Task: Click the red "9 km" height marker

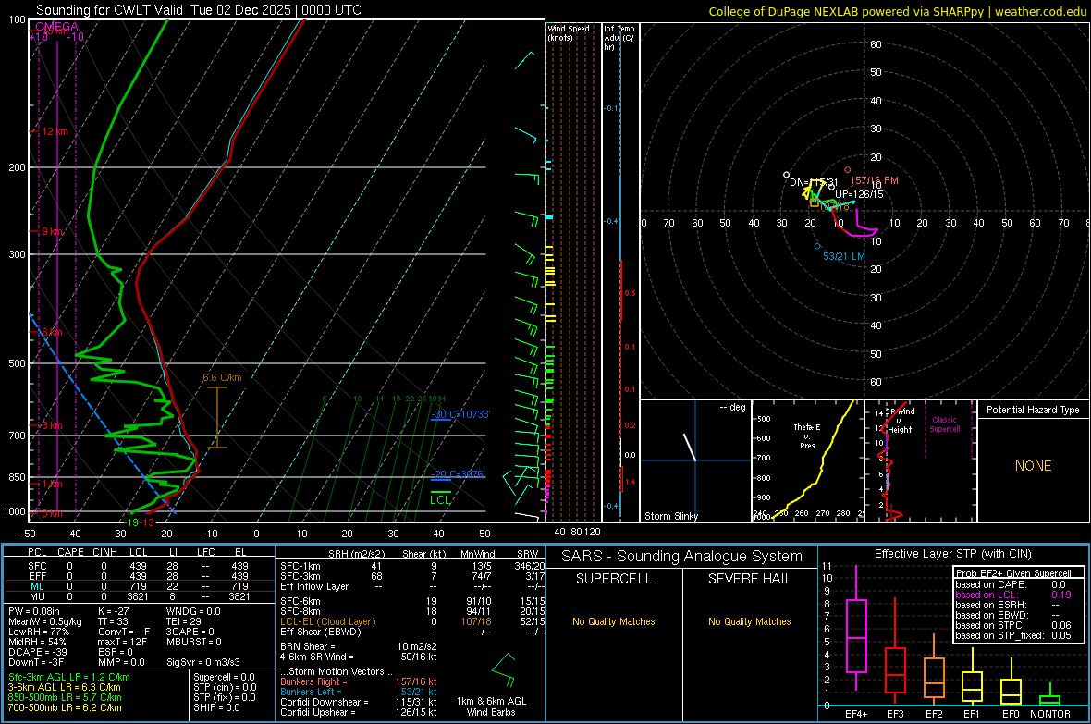Action: pyautogui.click(x=52, y=231)
